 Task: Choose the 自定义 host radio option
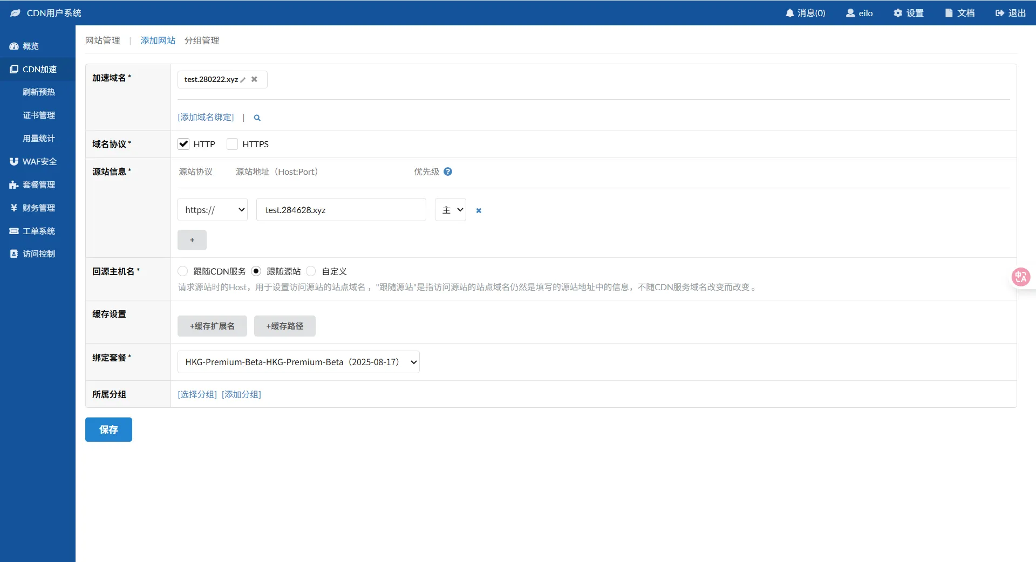coord(311,271)
